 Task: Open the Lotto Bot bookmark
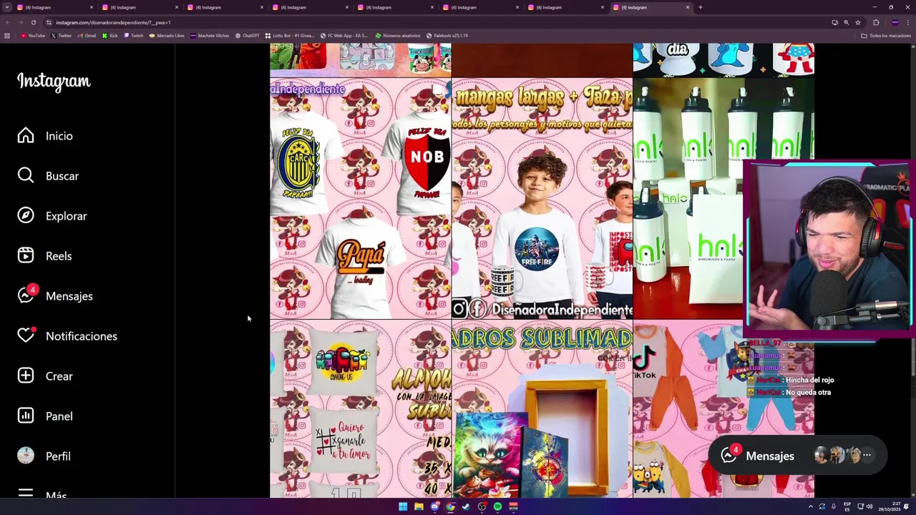(x=290, y=36)
